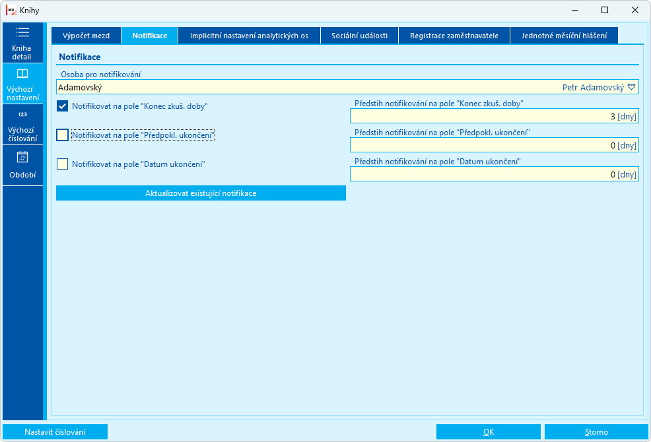Open Implicitní nastavení analytických os tab

point(249,36)
